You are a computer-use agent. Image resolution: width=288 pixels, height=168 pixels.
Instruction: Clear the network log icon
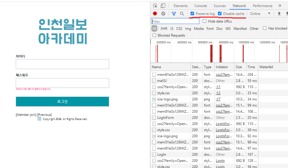pos(163,14)
